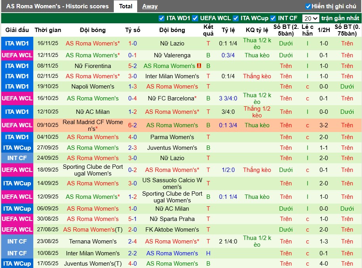Open the Napoli Women's team link
362x268 pixels.
pyautogui.click(x=93, y=87)
